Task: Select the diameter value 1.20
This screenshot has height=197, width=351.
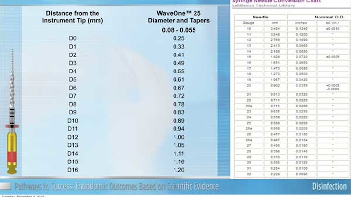Action: [178, 170]
